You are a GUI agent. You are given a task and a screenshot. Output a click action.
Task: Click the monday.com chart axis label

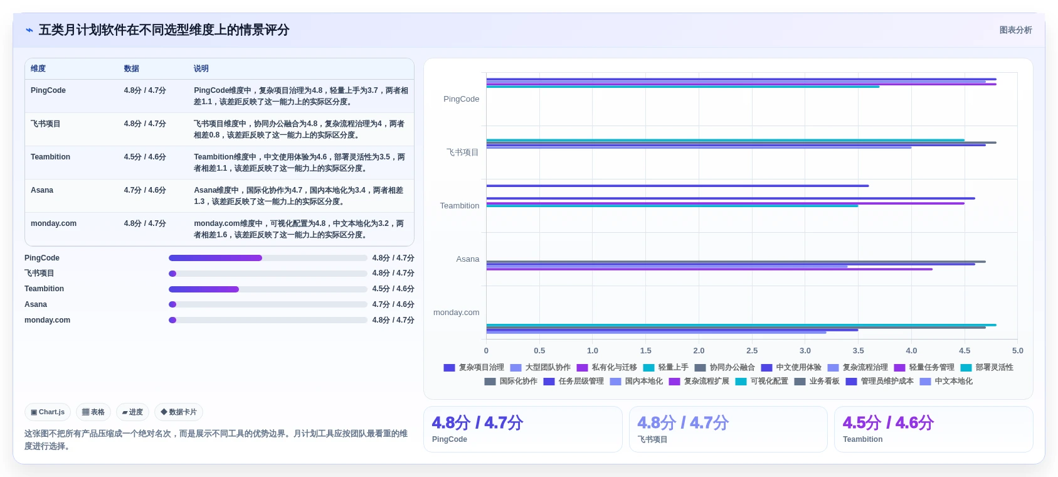457,313
